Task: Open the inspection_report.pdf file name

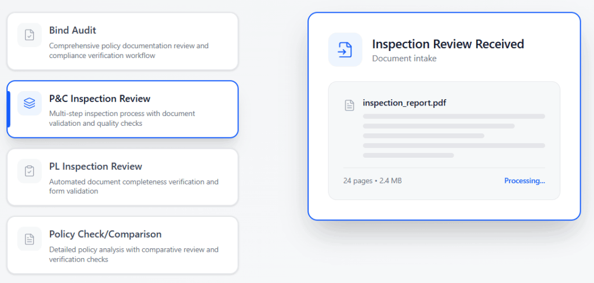Action: pos(404,103)
